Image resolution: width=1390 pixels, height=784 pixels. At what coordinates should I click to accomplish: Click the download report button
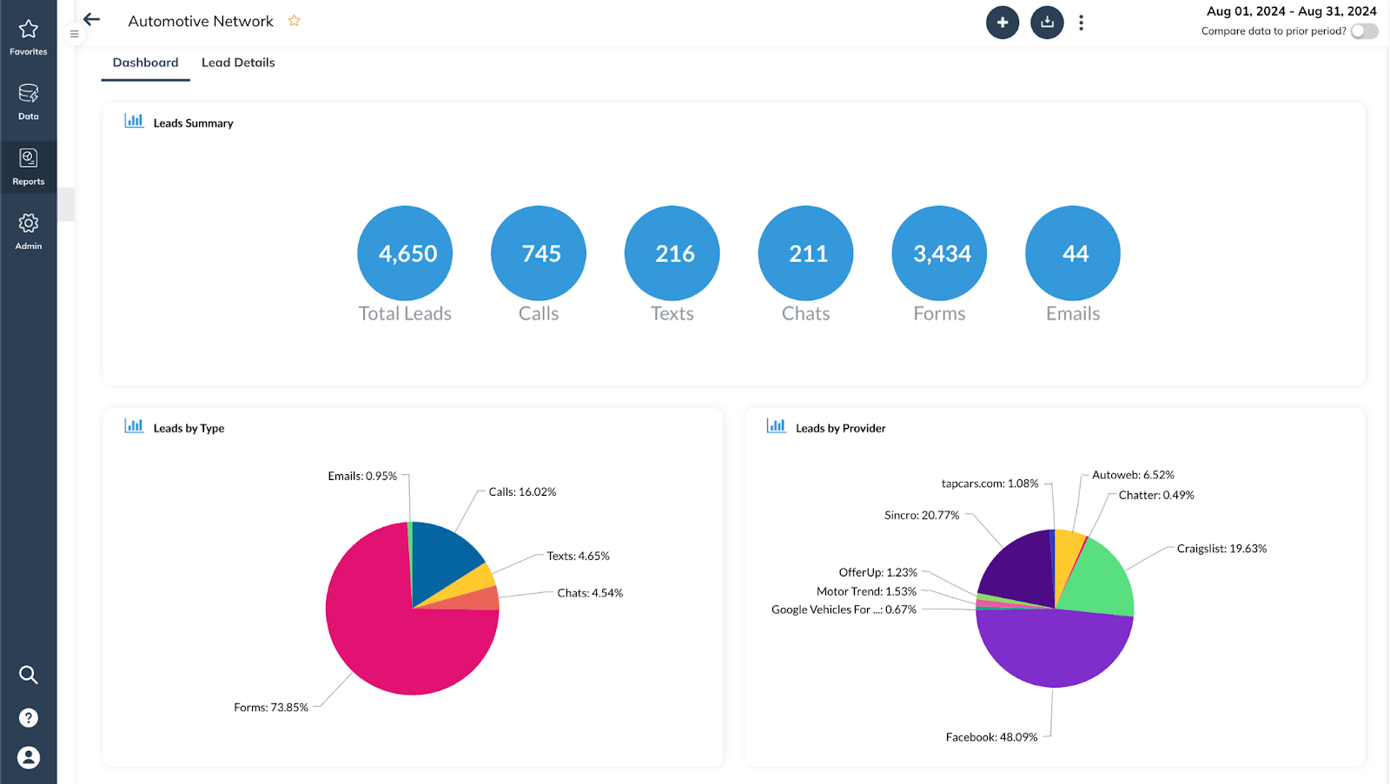[x=1047, y=23]
